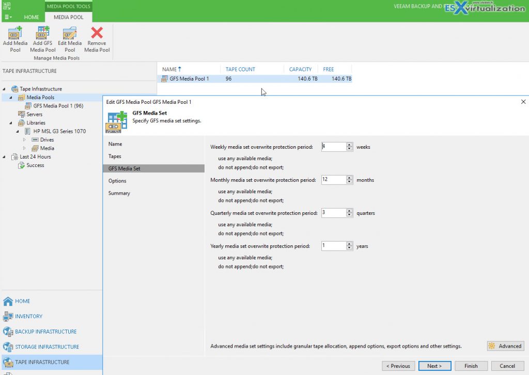Viewport: 529px width, 375px height.
Task: Click the Finish button in the wizard
Action: point(471,366)
